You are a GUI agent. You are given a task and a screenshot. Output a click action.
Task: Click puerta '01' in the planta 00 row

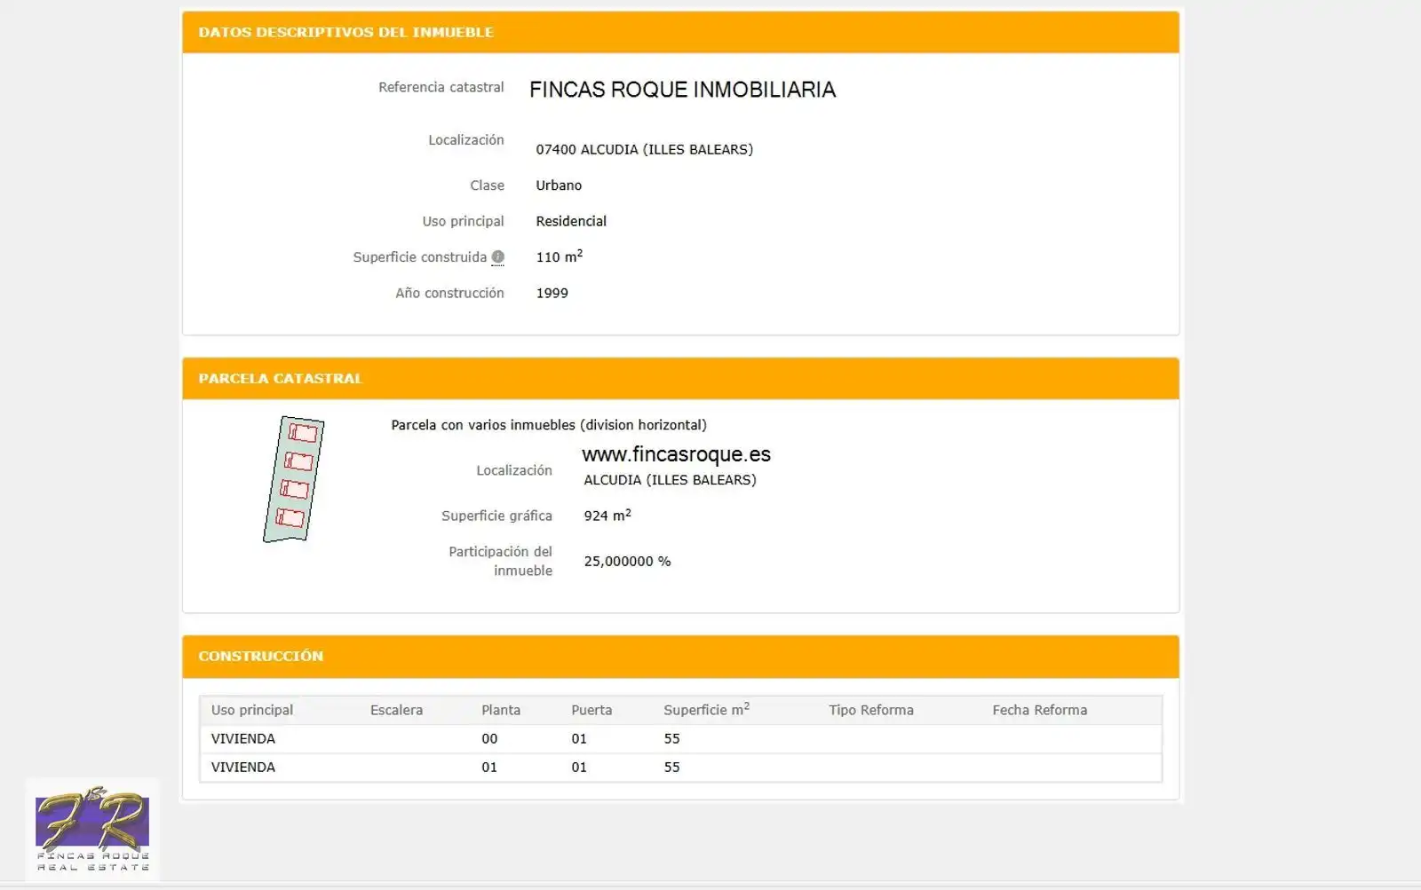coord(579,739)
